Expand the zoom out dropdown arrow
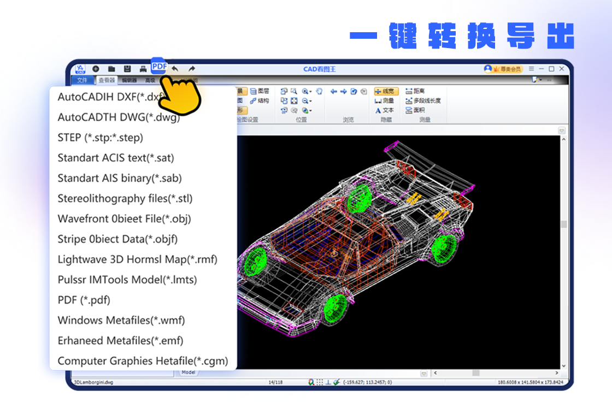This screenshot has width=612, height=415. click(311, 101)
